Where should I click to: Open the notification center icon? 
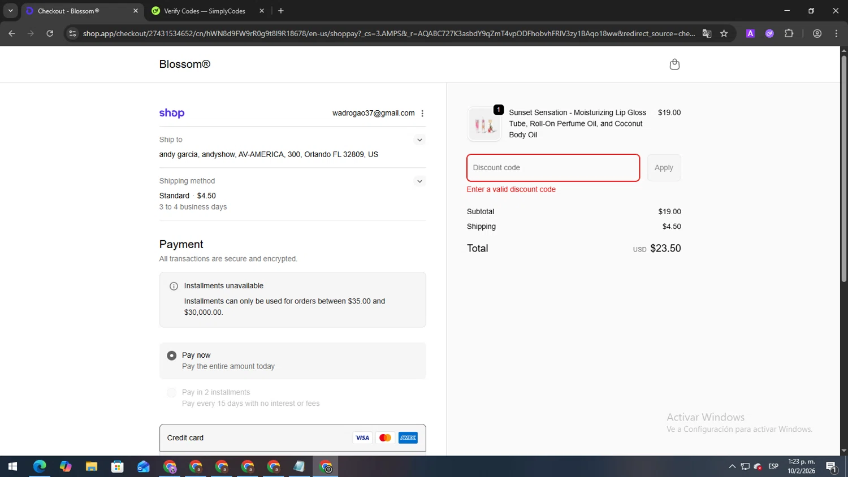832,467
